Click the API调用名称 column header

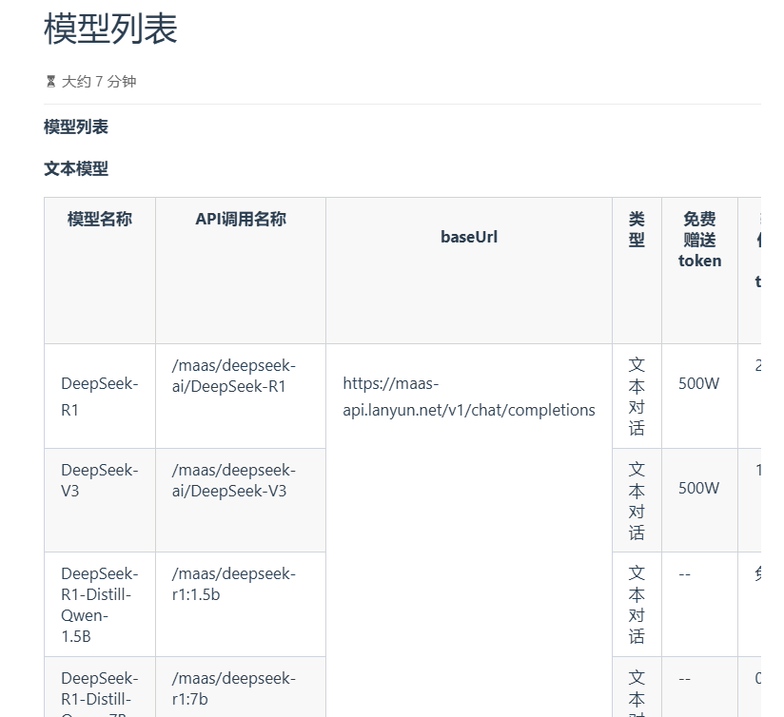tap(241, 219)
